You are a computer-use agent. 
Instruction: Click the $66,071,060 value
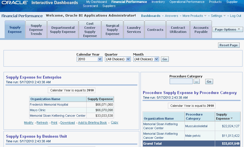tap(104, 105)
